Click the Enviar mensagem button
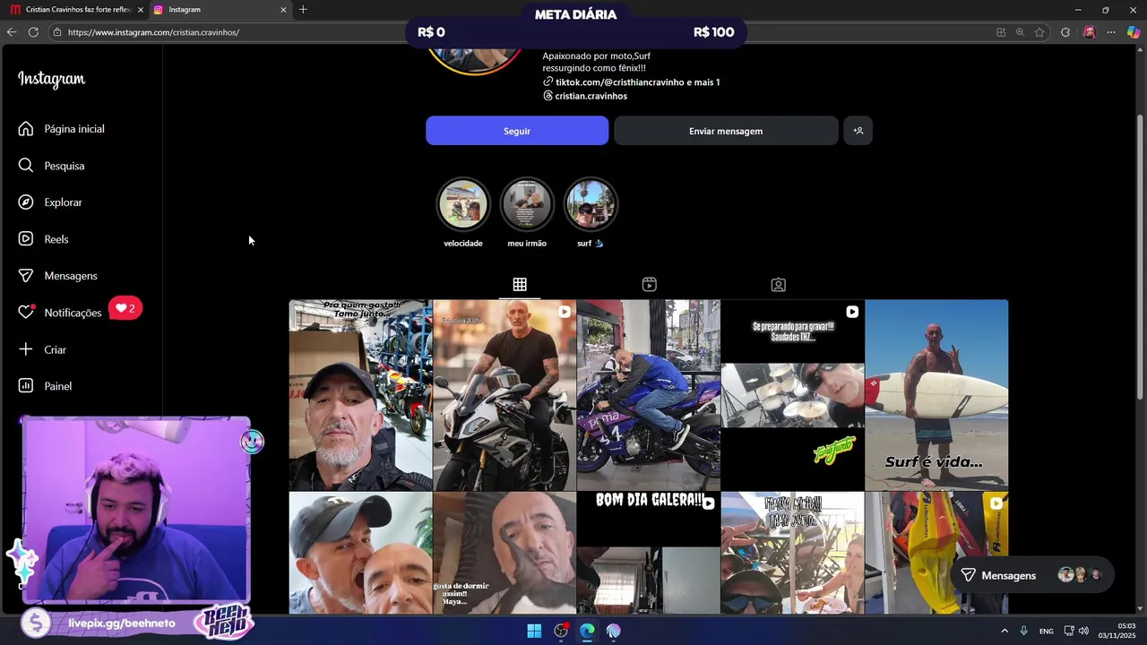Image resolution: width=1147 pixels, height=645 pixels. [x=726, y=131]
